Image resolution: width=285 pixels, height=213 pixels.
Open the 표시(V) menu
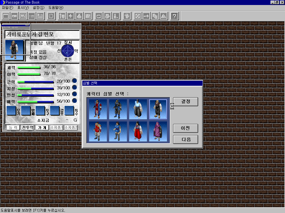(23, 7)
